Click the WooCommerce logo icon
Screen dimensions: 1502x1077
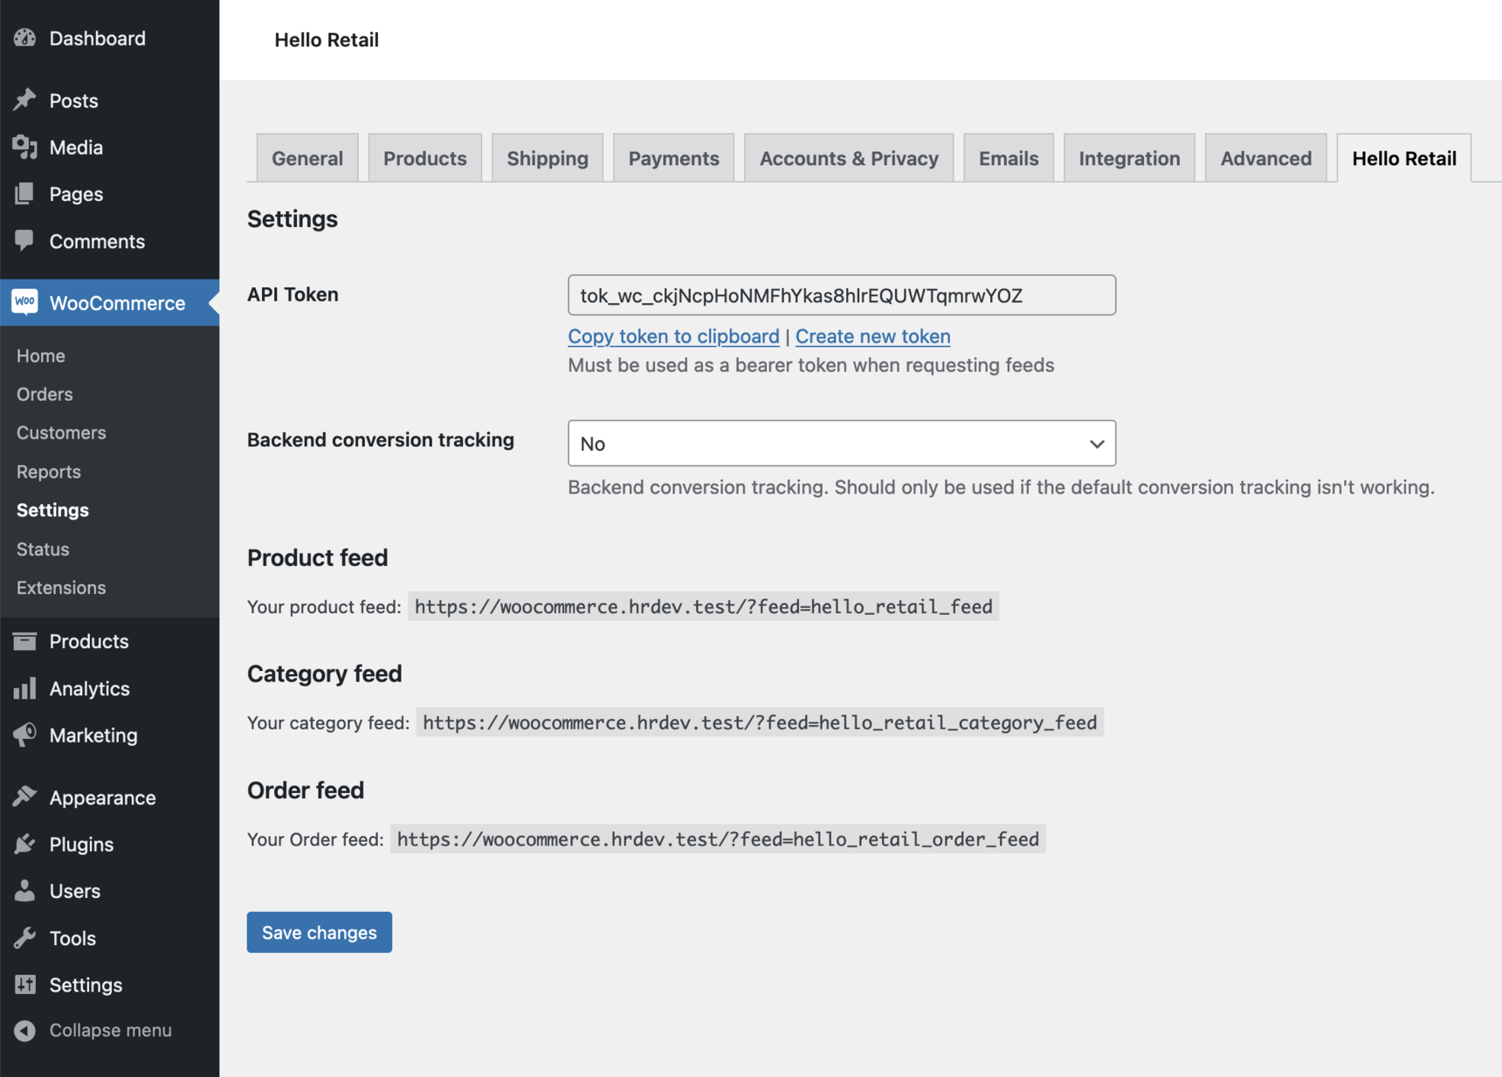pyautogui.click(x=24, y=302)
